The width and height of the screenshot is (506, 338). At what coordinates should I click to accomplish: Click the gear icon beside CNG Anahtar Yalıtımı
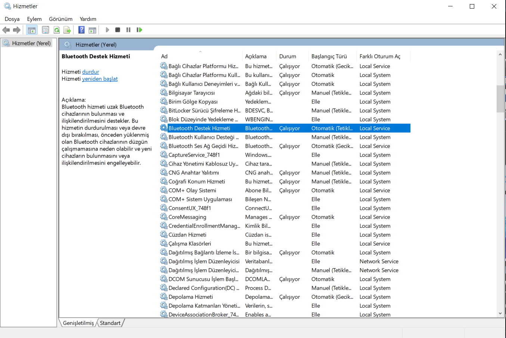coord(164,173)
